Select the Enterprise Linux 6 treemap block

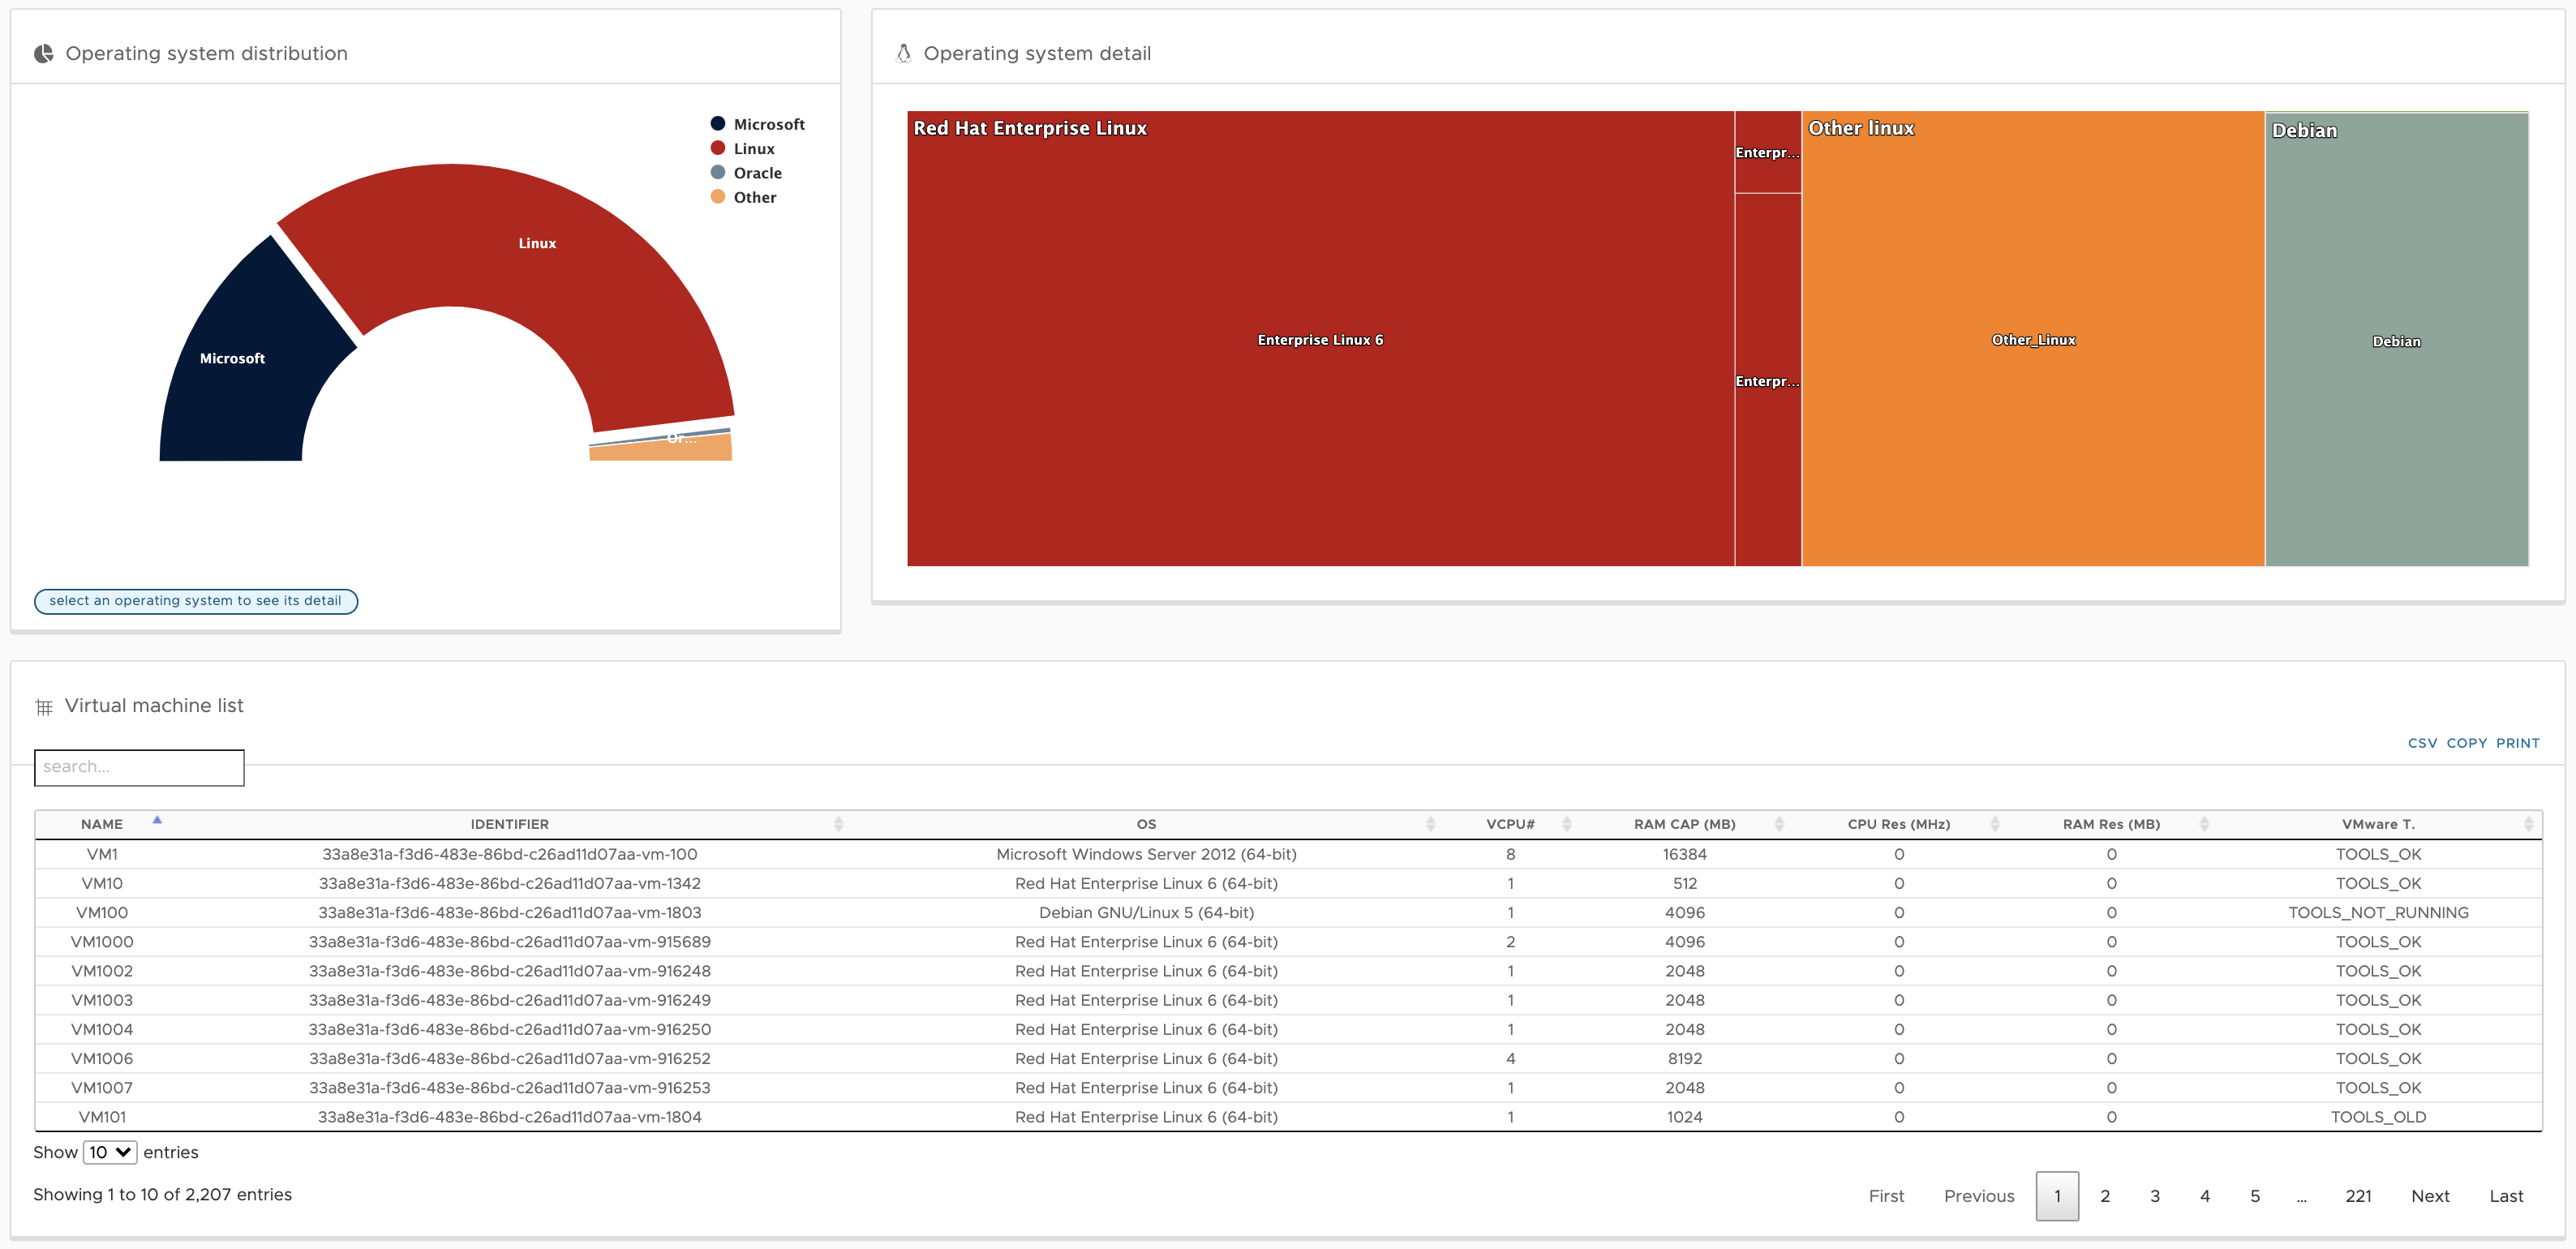pos(1320,340)
